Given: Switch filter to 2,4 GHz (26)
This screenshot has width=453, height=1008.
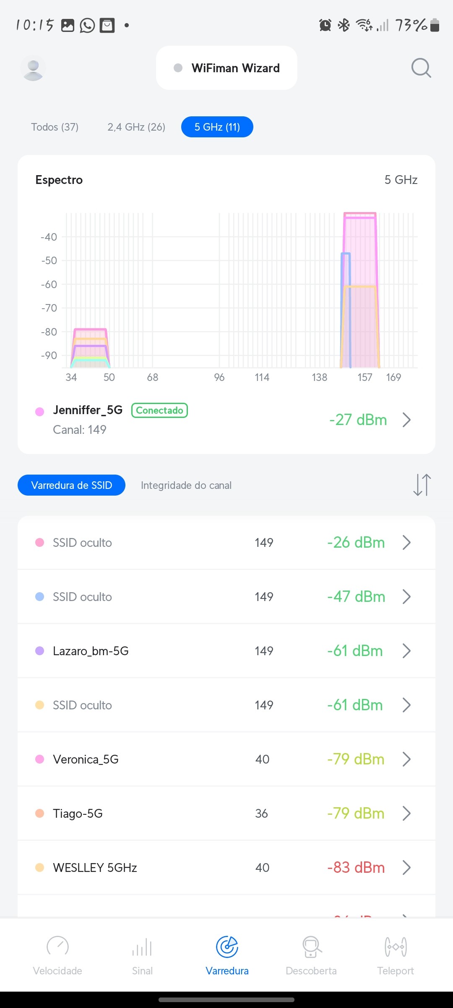Looking at the screenshot, I should pyautogui.click(x=136, y=127).
